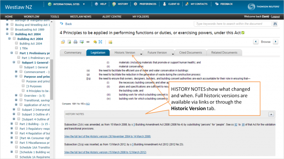The image size is (284, 159).
Task: Click the My Contacts people icon
Action: [187, 4]
